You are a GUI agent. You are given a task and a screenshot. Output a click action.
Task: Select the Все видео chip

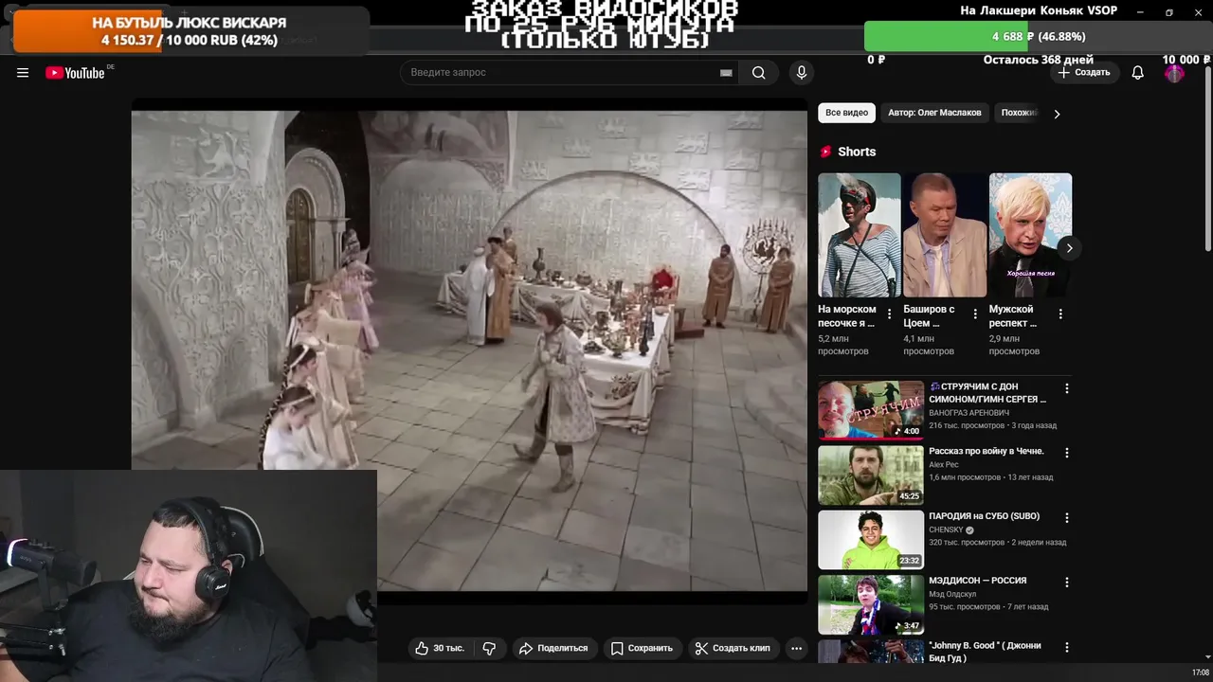pos(846,113)
